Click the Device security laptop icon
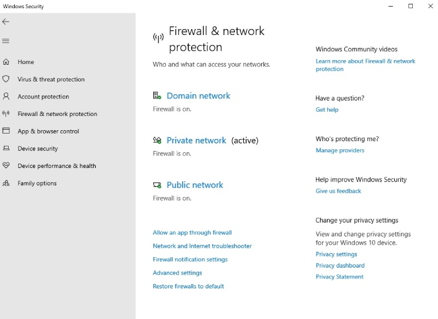The image size is (438, 319). pos(6,148)
